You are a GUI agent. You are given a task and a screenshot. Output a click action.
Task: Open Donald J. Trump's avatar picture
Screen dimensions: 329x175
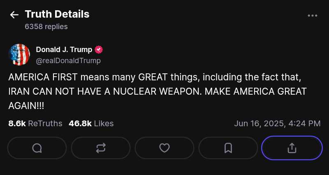(x=19, y=55)
